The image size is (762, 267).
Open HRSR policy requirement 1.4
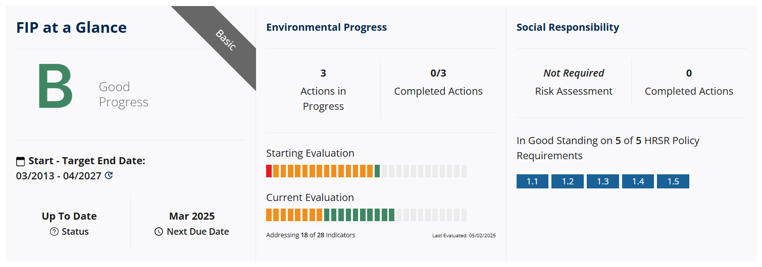point(638,181)
